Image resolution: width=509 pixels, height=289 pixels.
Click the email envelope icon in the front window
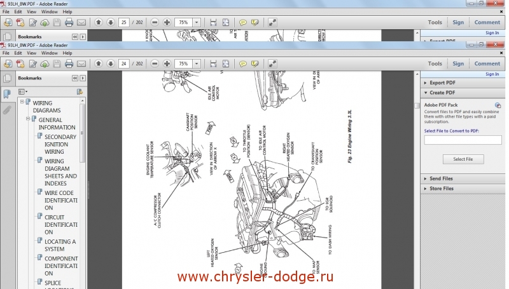tap(81, 64)
